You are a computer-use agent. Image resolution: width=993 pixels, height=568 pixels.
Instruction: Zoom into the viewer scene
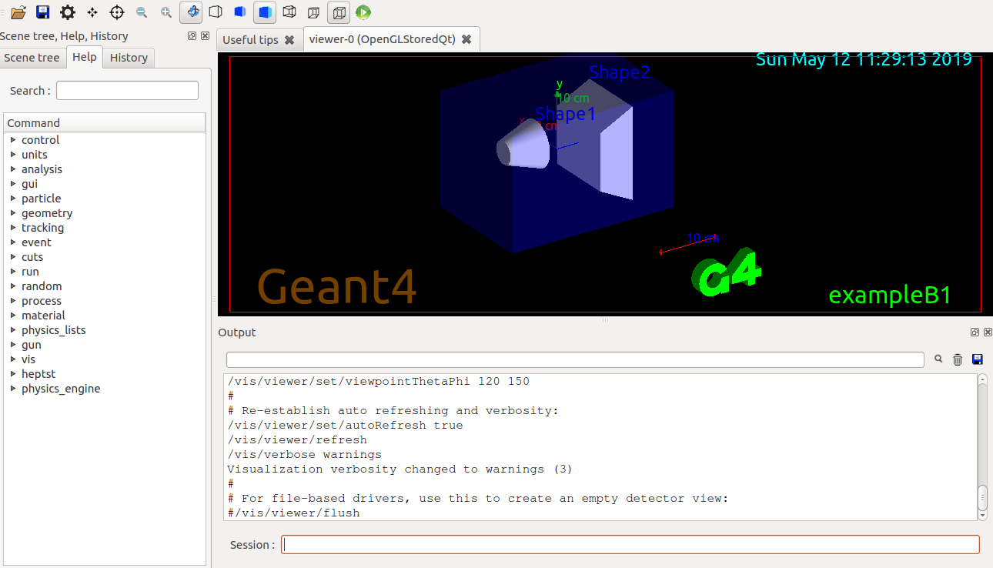[x=165, y=12]
